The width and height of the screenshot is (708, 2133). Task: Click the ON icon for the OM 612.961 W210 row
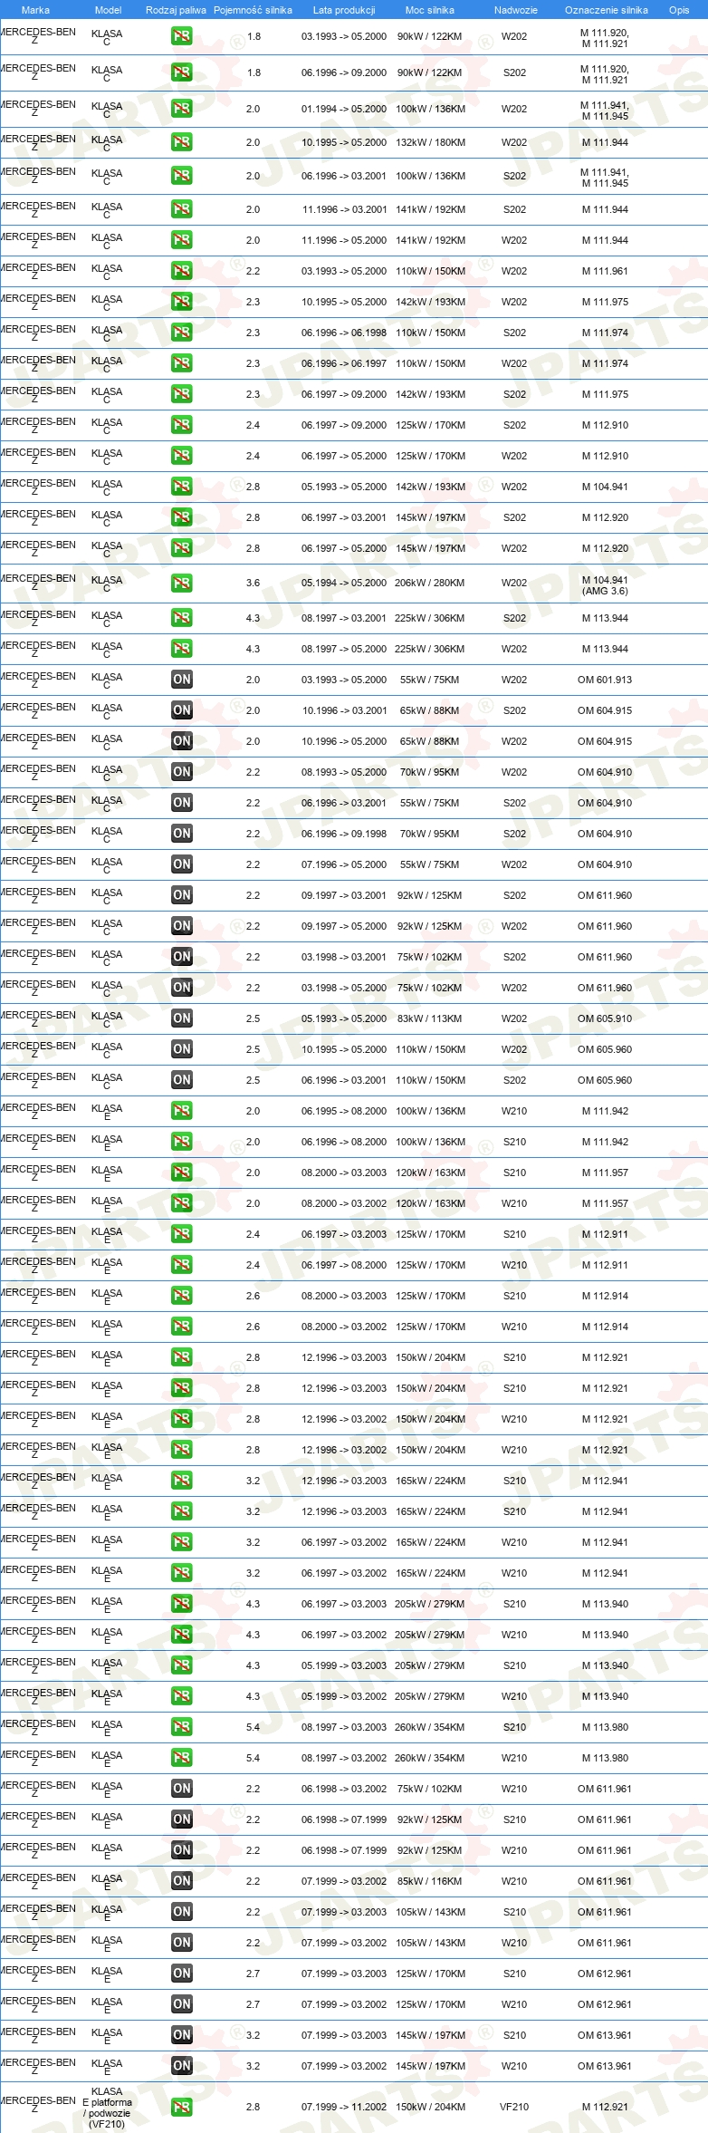[x=182, y=2004]
